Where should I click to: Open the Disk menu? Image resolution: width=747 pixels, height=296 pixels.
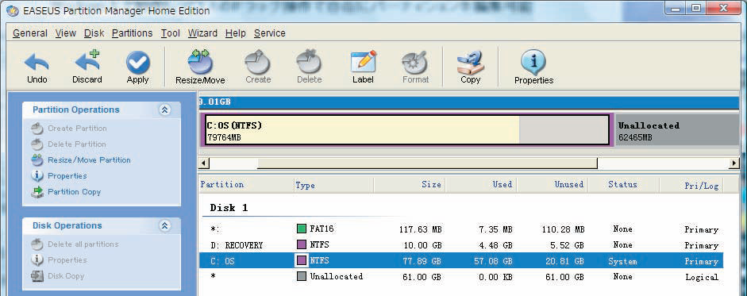click(94, 33)
